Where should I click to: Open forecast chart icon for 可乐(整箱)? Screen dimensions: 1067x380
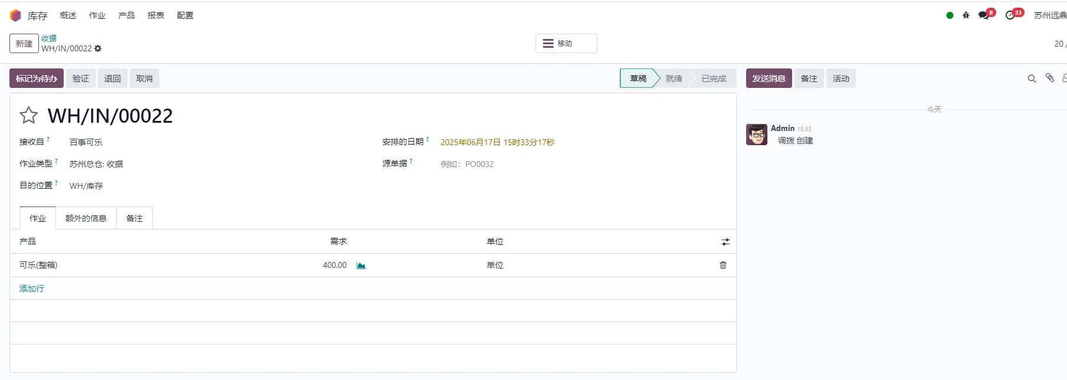pos(361,266)
